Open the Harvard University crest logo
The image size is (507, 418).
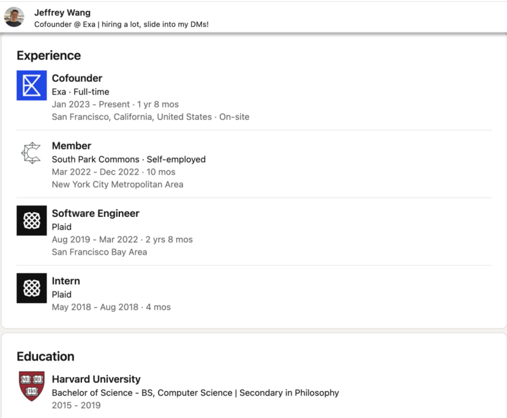pyautogui.click(x=32, y=386)
